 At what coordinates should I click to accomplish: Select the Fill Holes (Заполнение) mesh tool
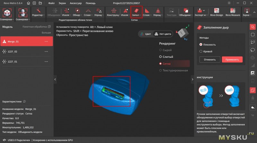(137, 12)
